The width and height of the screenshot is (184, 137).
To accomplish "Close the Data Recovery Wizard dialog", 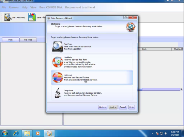I will click(x=133, y=17).
